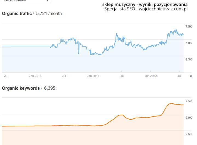Click the Jan 2016 axis label
This screenshot has height=145, width=197.
tap(35, 76)
